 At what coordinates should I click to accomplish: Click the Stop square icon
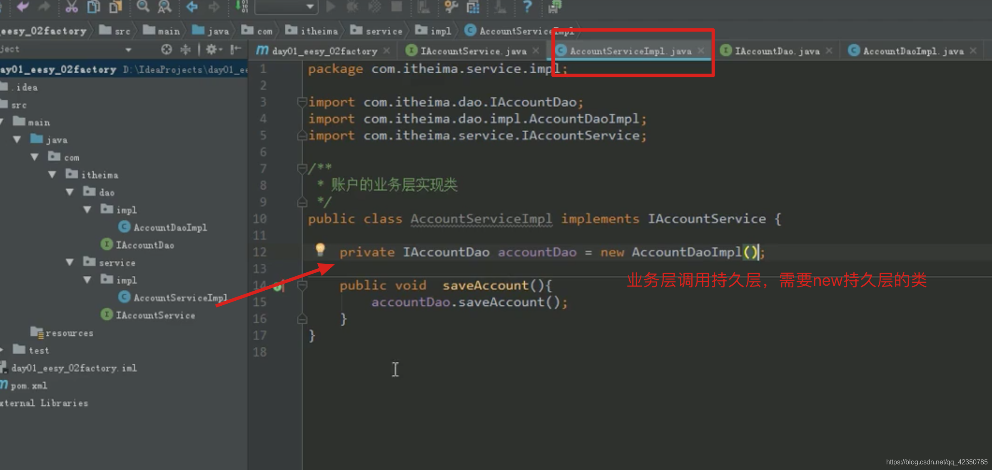396,6
